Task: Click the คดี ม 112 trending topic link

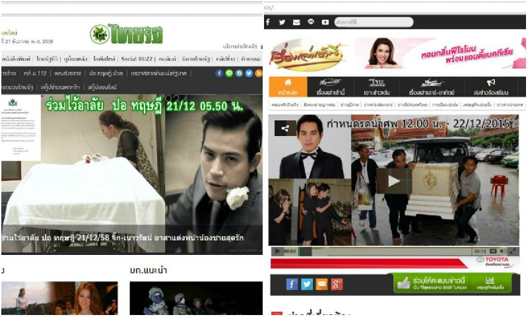Action: click(x=35, y=73)
